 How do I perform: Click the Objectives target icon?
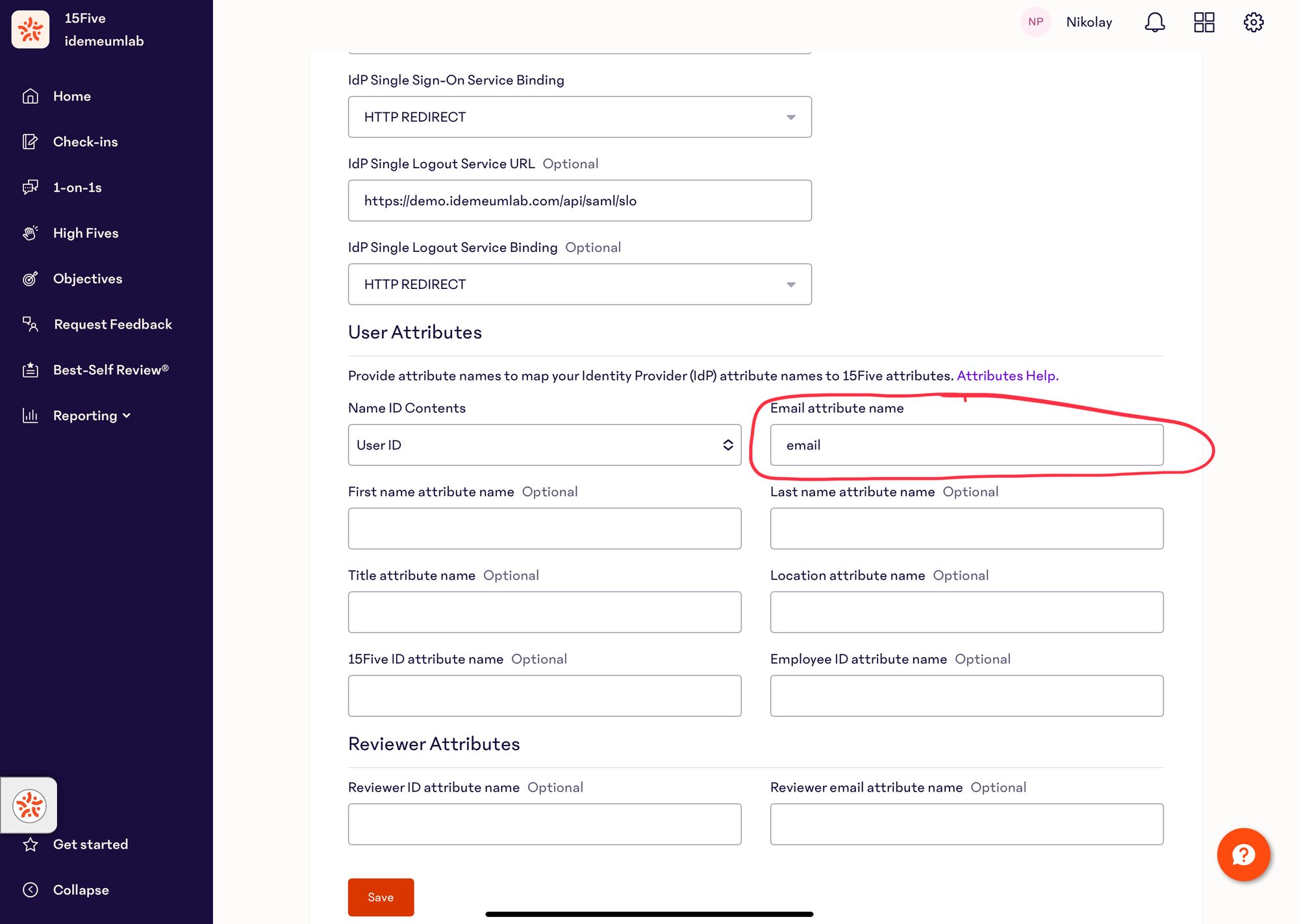[30, 279]
